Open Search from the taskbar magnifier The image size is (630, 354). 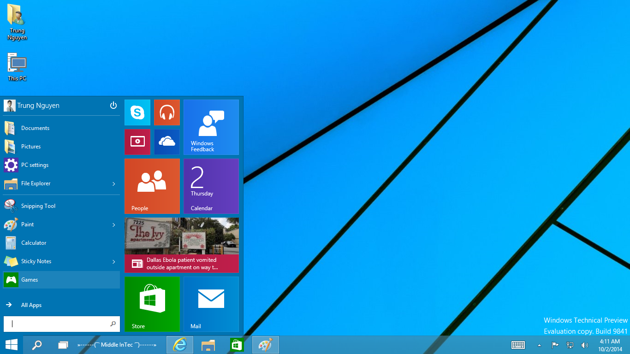pyautogui.click(x=37, y=345)
